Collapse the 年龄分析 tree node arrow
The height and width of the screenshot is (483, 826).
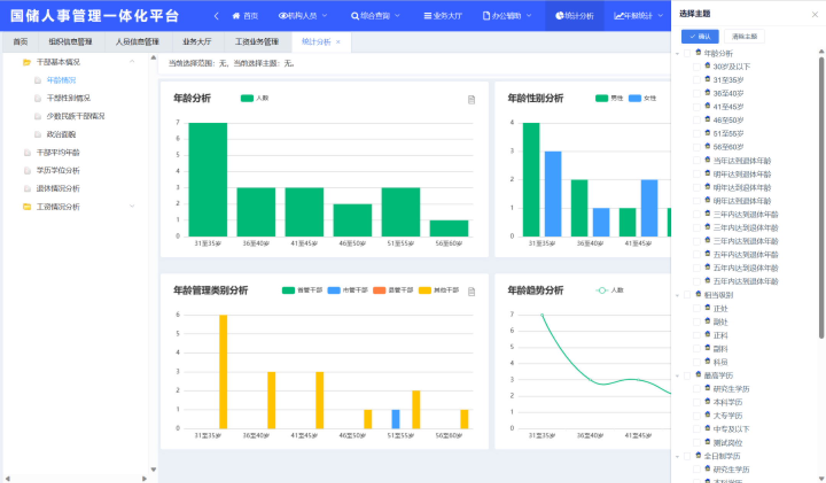tap(677, 54)
